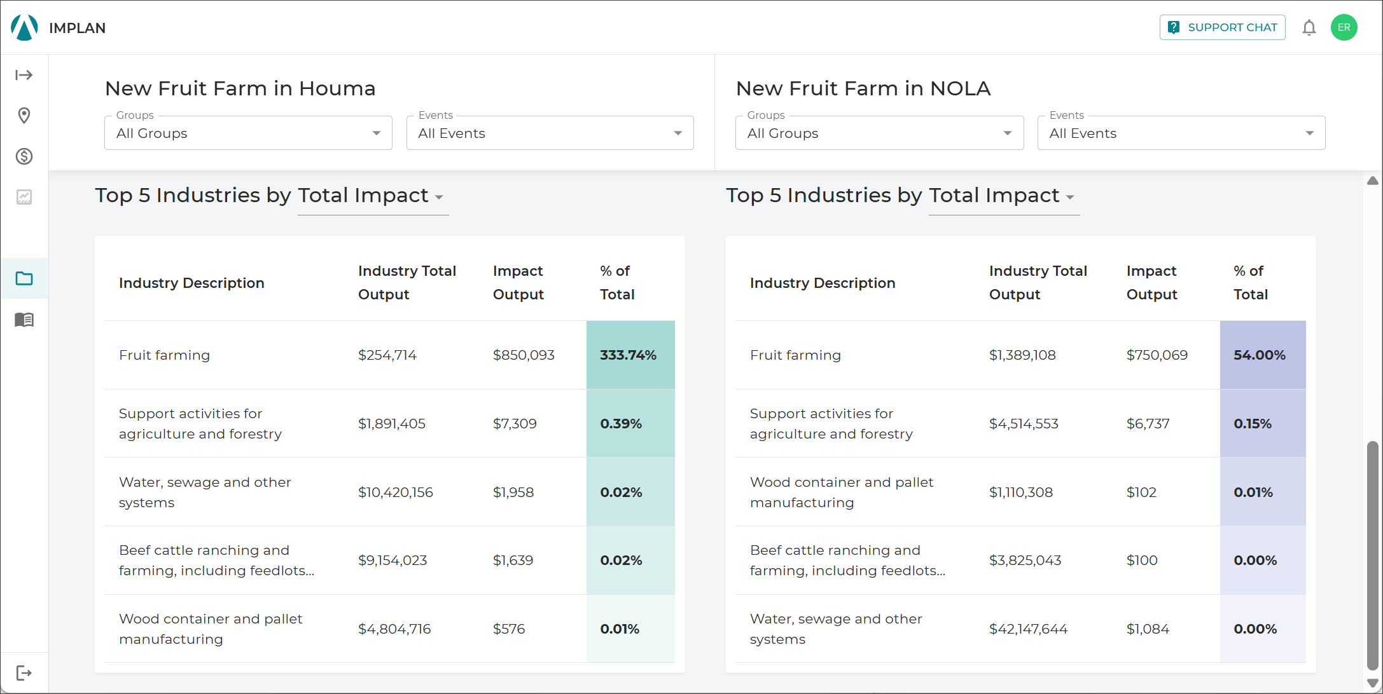Click the vertical scrollbar thumb
Viewport: 1383px width, 694px height.
tap(1373, 555)
